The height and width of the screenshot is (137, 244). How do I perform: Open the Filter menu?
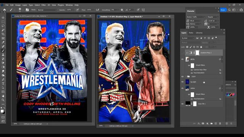coord(43,5)
